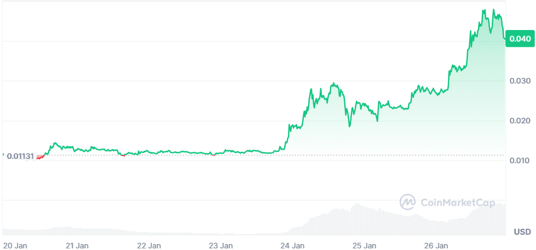Click the gray volume histogram area

[x=355, y=221]
